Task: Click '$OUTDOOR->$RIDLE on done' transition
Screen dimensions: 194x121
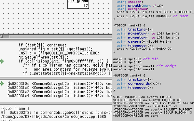Action: click(x=136, y=116)
